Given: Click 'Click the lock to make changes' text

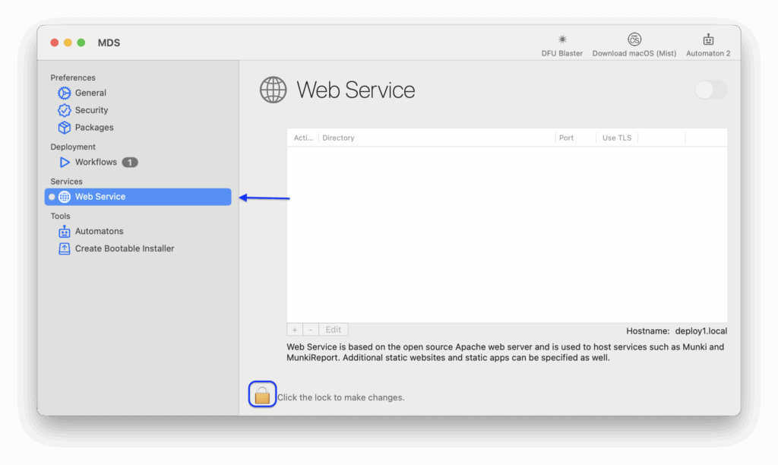Looking at the screenshot, I should (x=341, y=397).
